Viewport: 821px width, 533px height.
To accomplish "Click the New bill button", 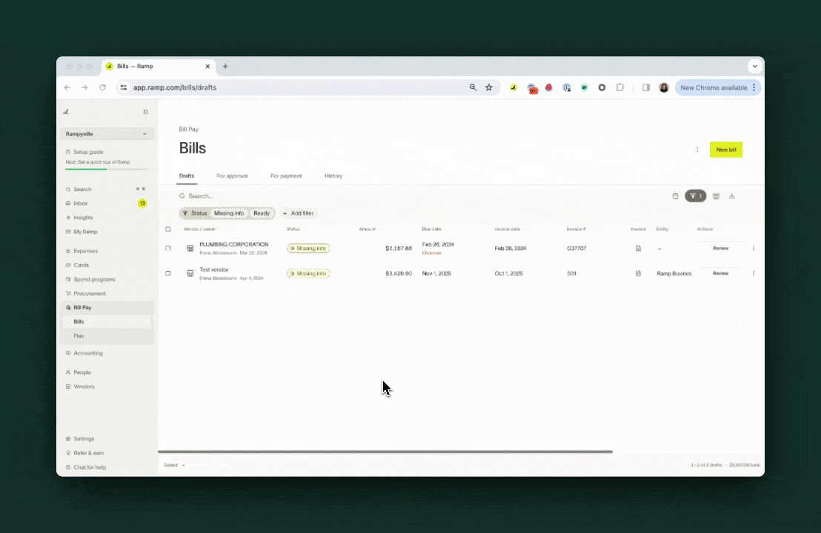I will coord(725,150).
